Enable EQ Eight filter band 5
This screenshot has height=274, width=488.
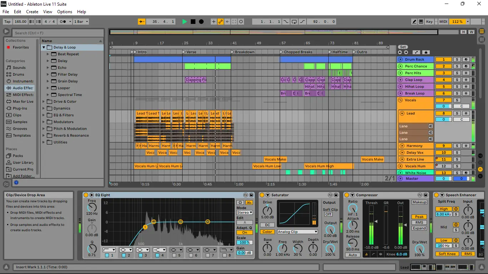point(174,255)
